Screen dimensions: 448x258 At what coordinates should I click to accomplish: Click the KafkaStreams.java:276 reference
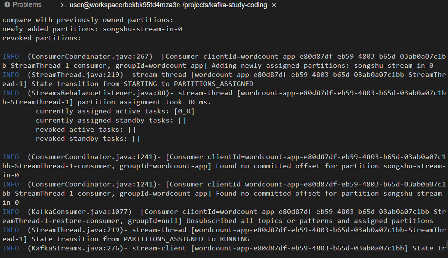(x=77, y=248)
